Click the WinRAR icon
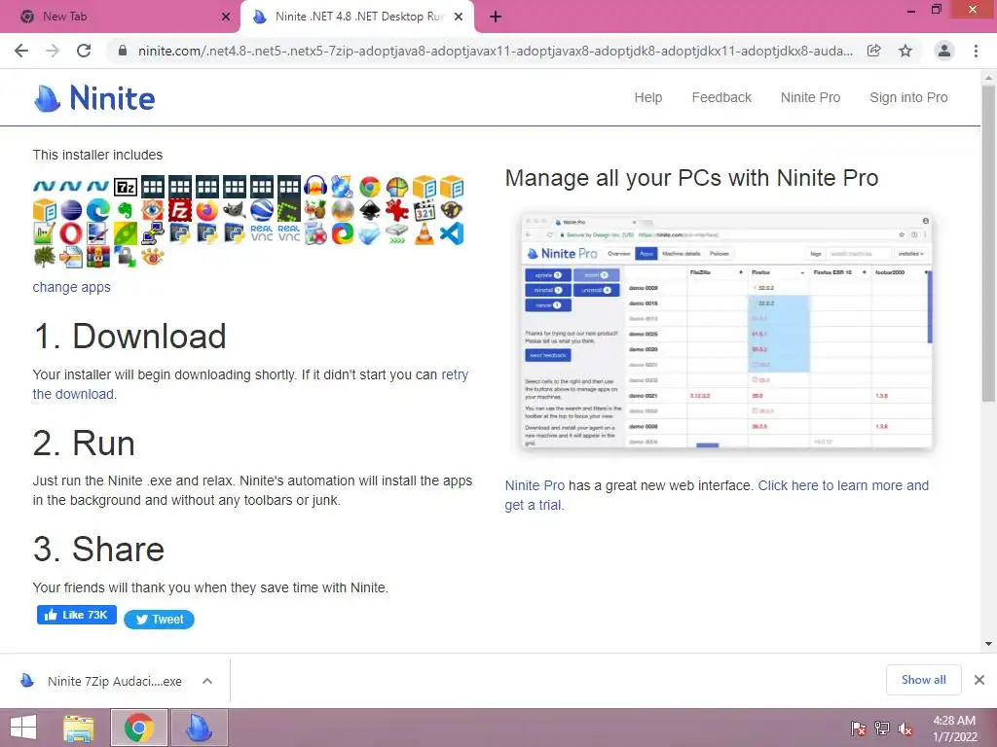The height and width of the screenshot is (747, 997). click(x=98, y=257)
